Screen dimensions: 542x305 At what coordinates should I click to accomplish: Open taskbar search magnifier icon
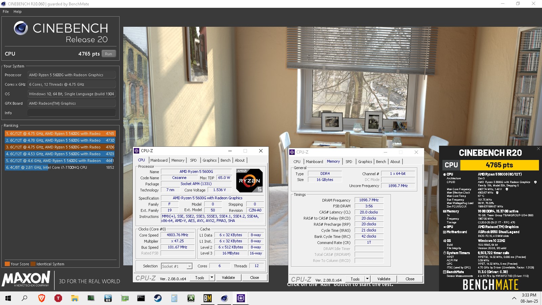[x=25, y=298]
